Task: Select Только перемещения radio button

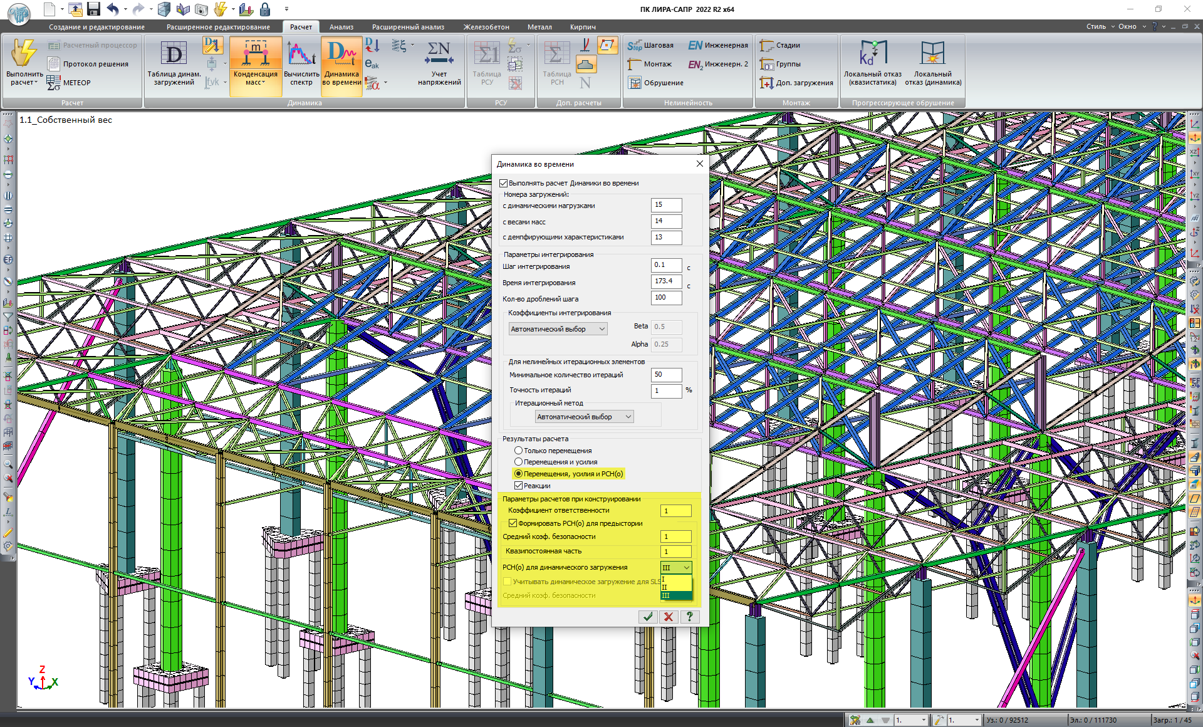Action: pyautogui.click(x=519, y=451)
